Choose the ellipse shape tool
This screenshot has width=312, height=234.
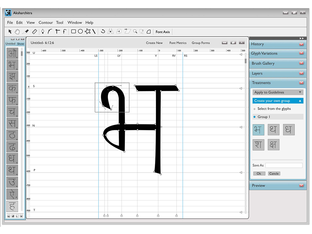tap(80, 32)
